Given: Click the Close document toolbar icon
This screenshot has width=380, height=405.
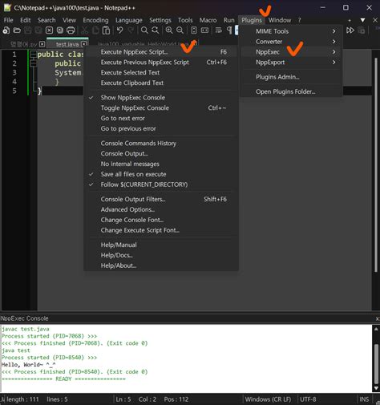Looking at the screenshot, I should [49, 30].
